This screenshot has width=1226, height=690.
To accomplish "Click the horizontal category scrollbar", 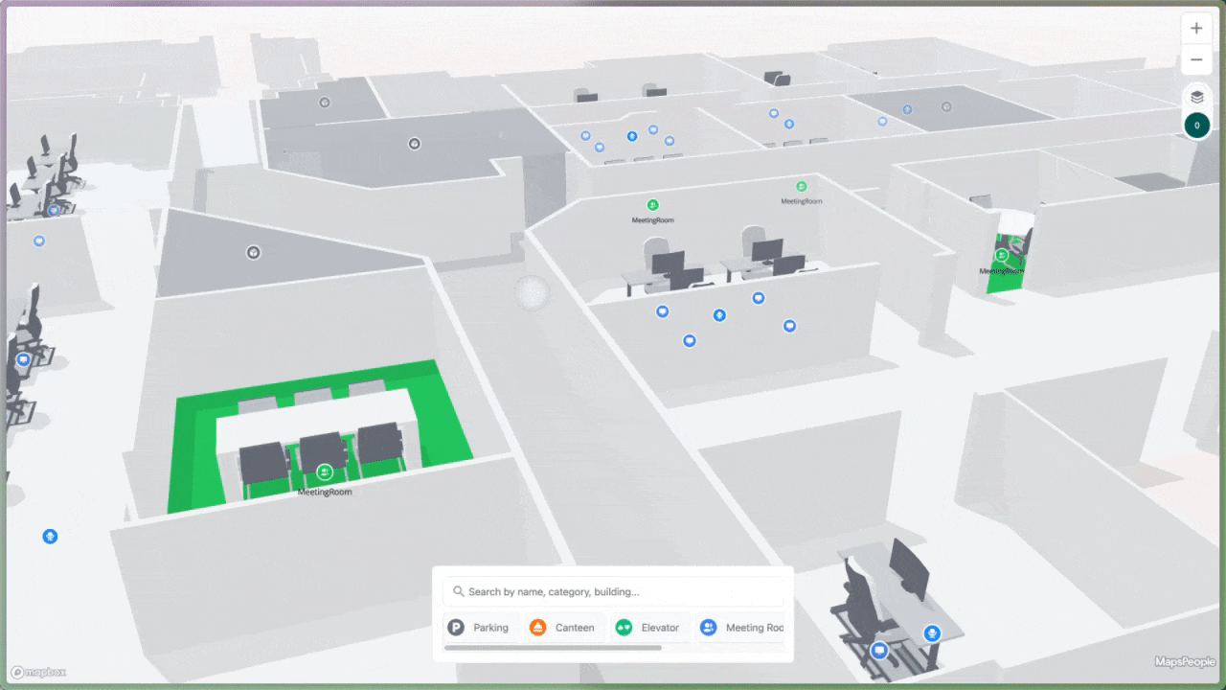I will tap(553, 648).
